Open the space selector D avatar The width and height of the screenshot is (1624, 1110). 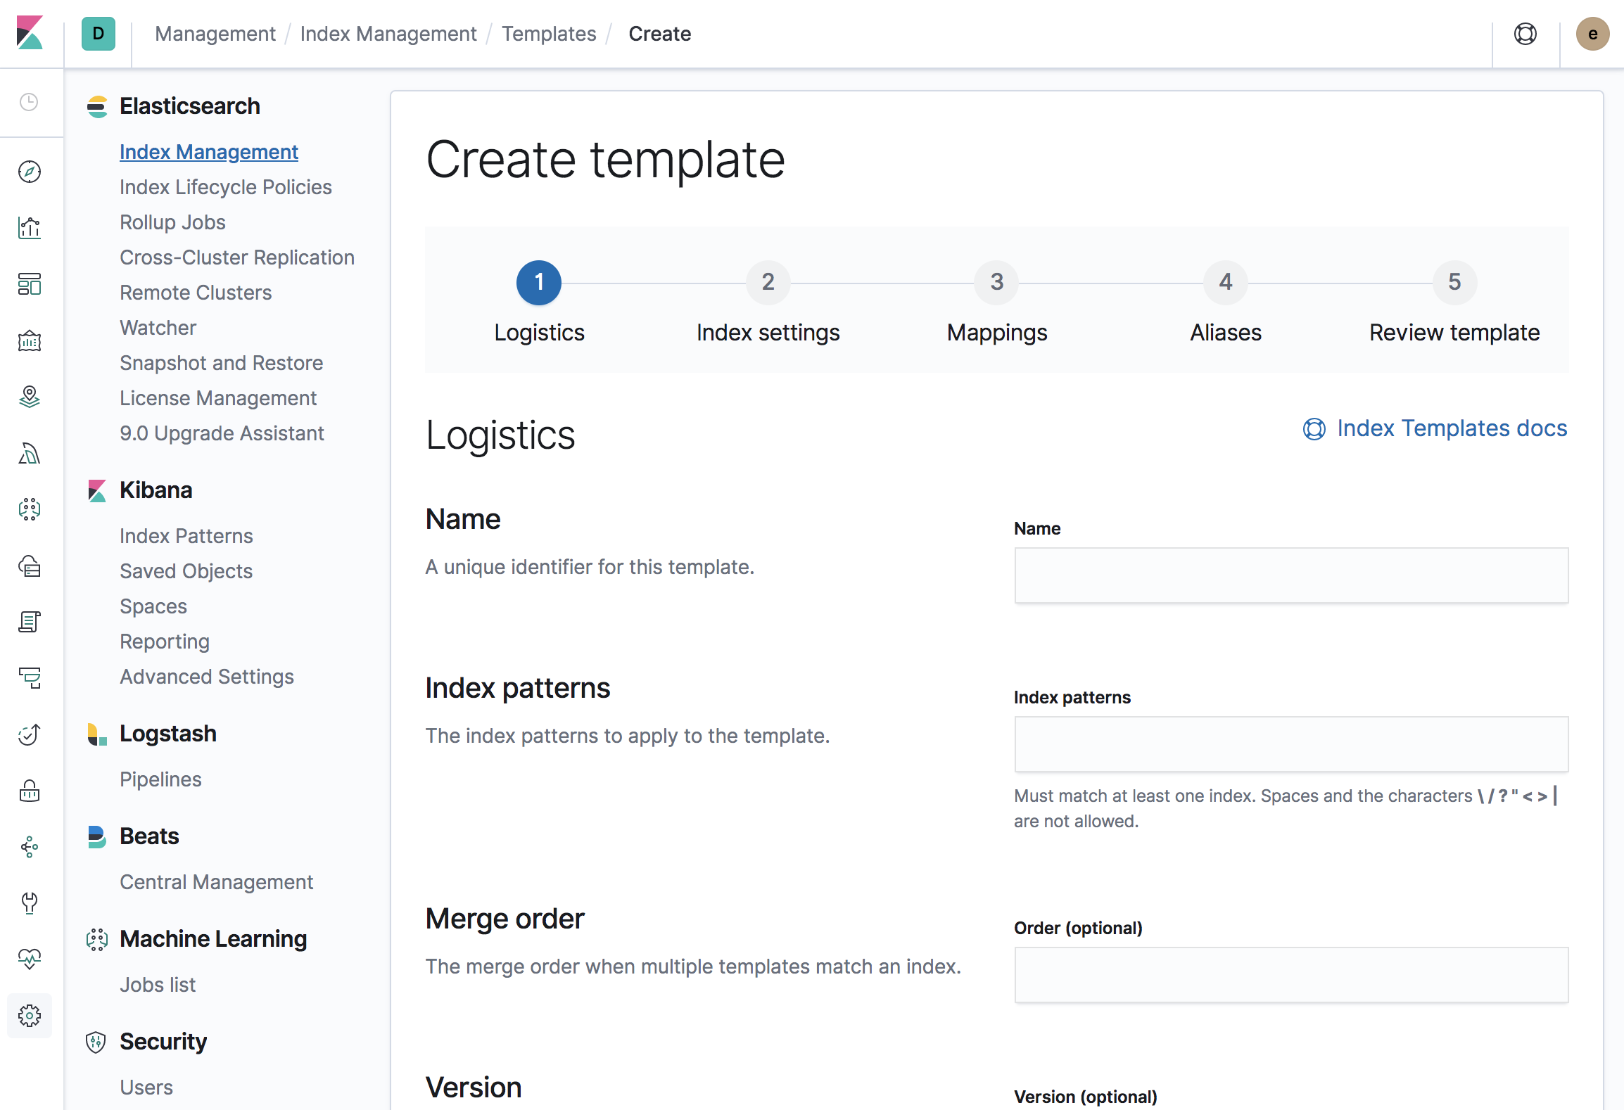pyautogui.click(x=99, y=34)
